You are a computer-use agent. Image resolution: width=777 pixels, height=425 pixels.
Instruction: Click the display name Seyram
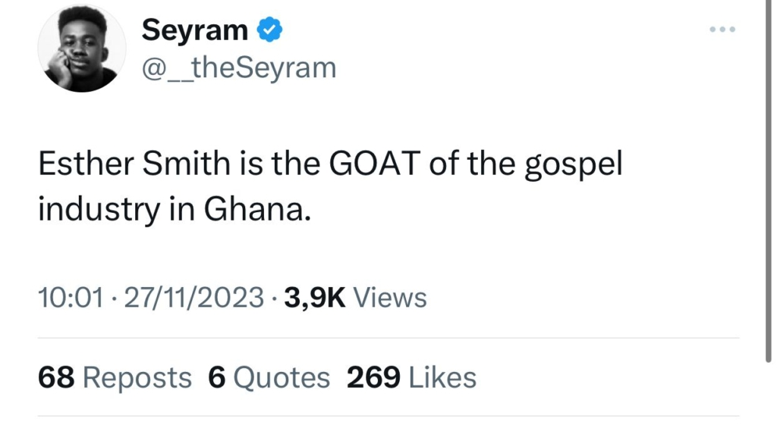click(x=195, y=30)
